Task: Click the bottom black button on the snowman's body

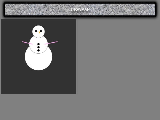Action: (x=39, y=50)
